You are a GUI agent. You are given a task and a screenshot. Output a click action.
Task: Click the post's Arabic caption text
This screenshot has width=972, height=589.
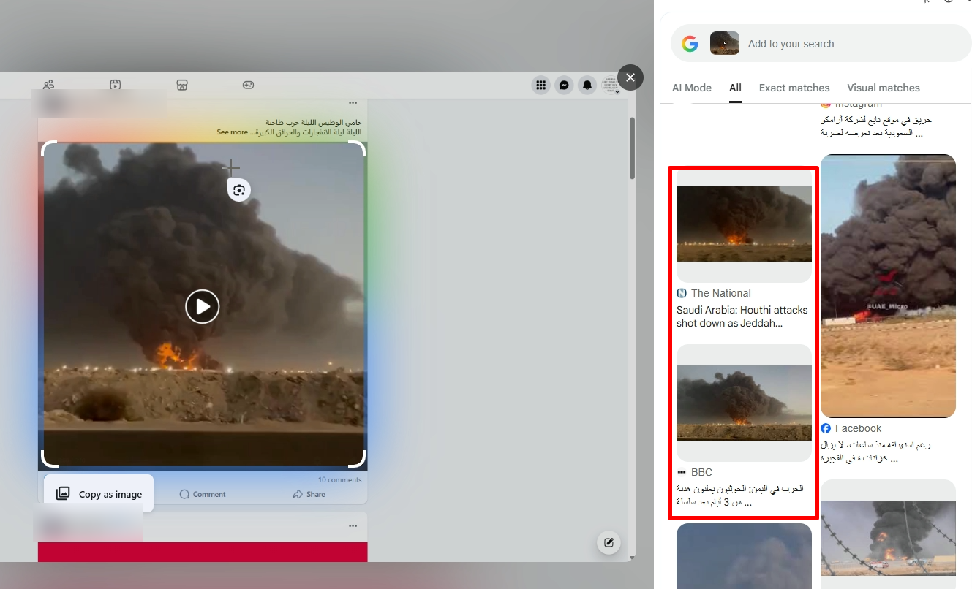[306, 127]
